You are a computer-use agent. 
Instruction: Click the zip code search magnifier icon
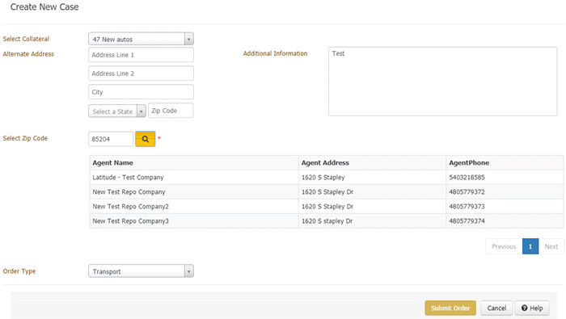(x=145, y=139)
